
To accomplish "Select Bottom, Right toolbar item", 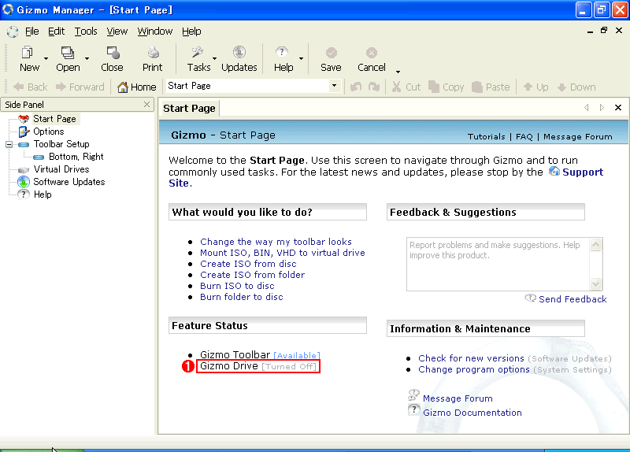I will point(76,157).
